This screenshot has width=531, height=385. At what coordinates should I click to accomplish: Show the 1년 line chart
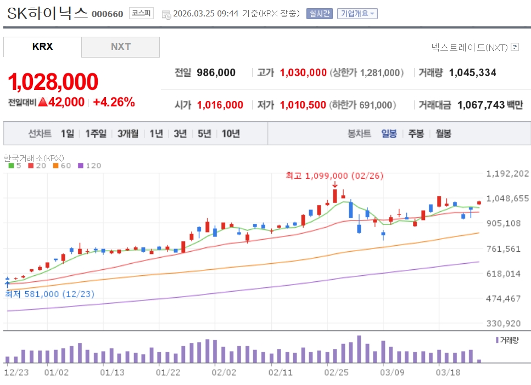156,133
